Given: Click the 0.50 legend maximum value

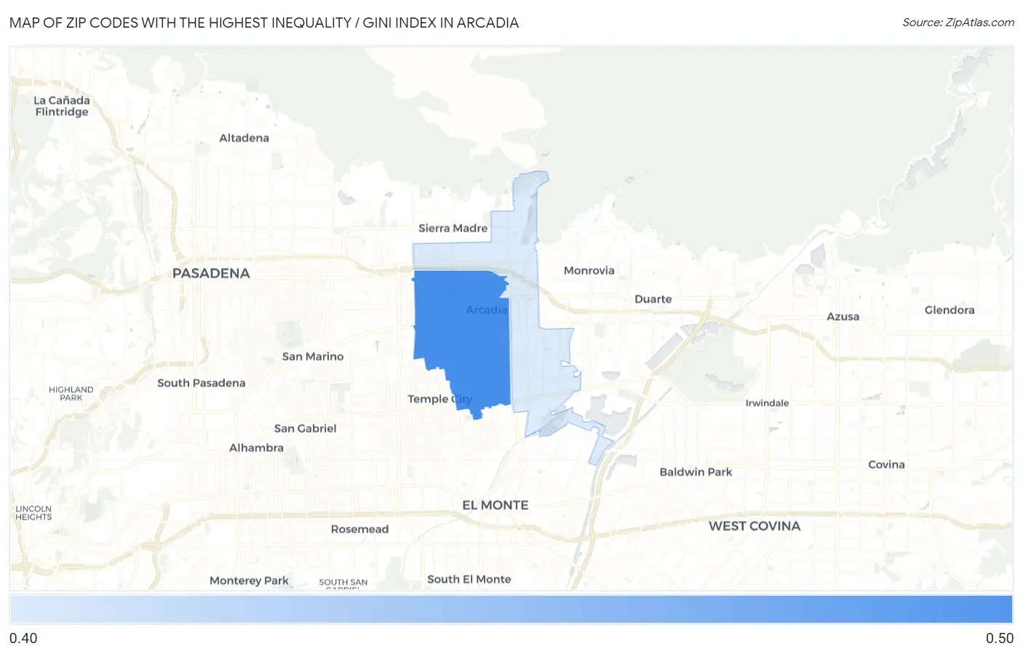Looking at the screenshot, I should click(999, 638).
